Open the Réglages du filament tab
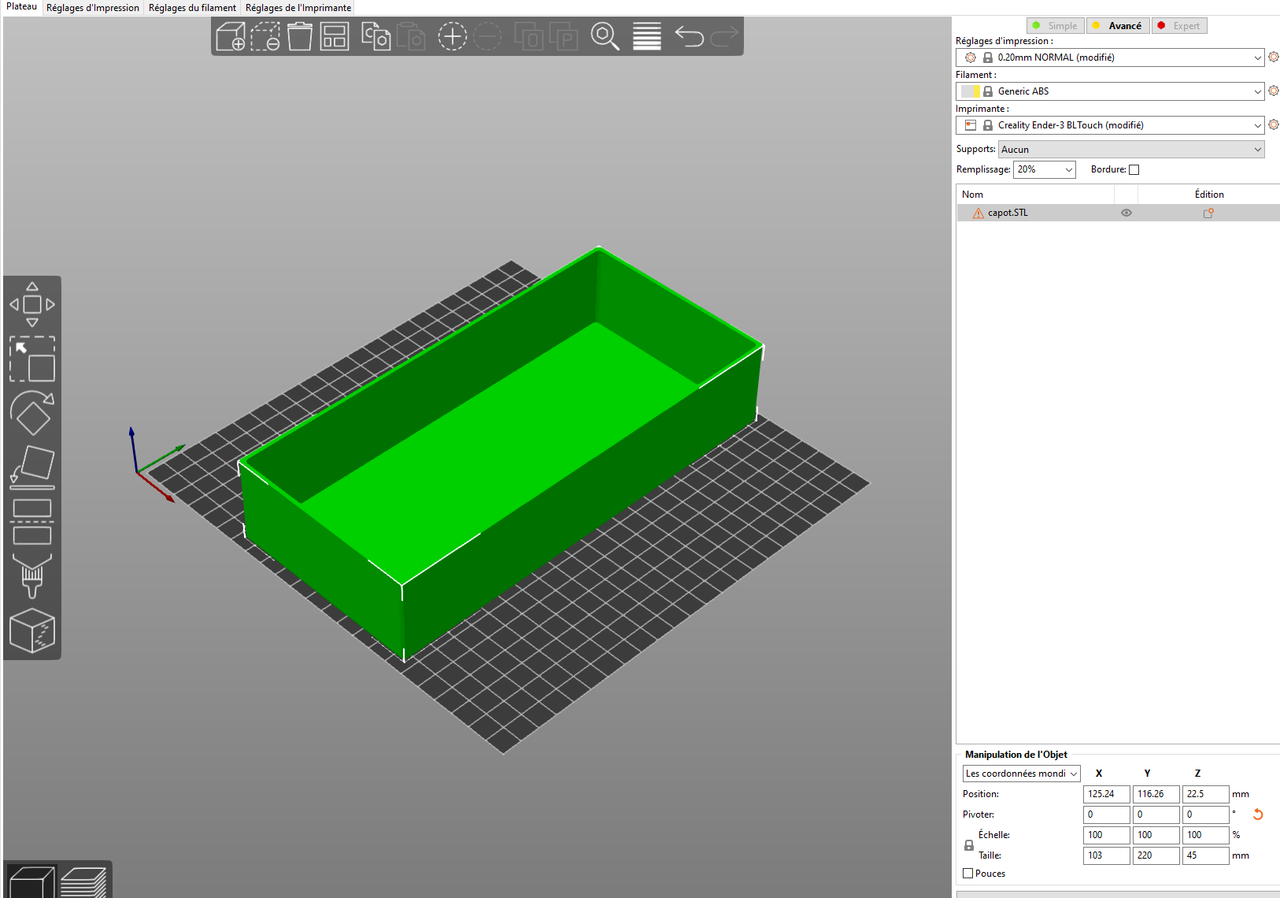 pos(192,8)
